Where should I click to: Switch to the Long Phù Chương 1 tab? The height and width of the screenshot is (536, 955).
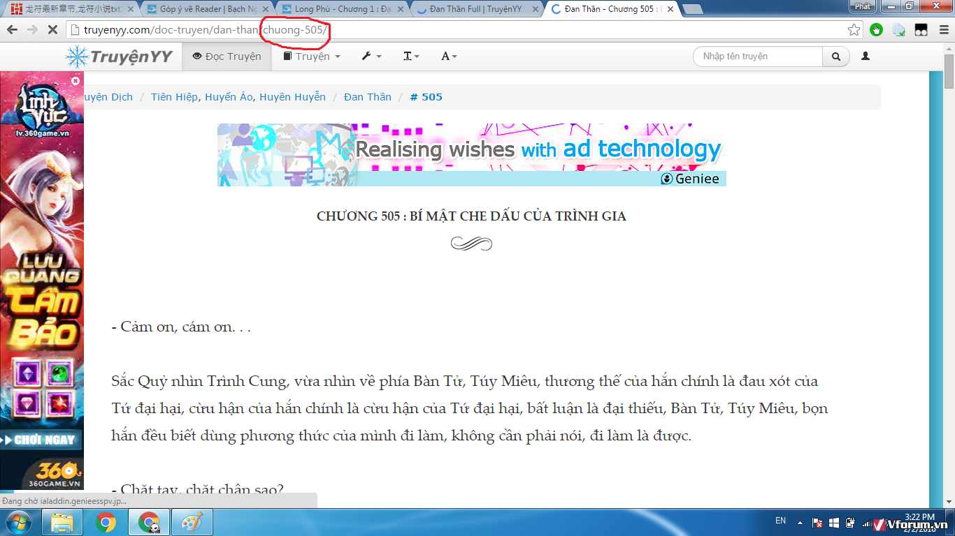tap(341, 9)
